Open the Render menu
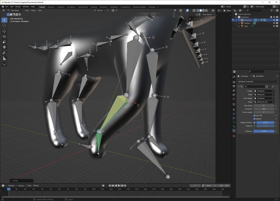Screen dimensions: 280x201 pyautogui.click(x=18, y=7)
